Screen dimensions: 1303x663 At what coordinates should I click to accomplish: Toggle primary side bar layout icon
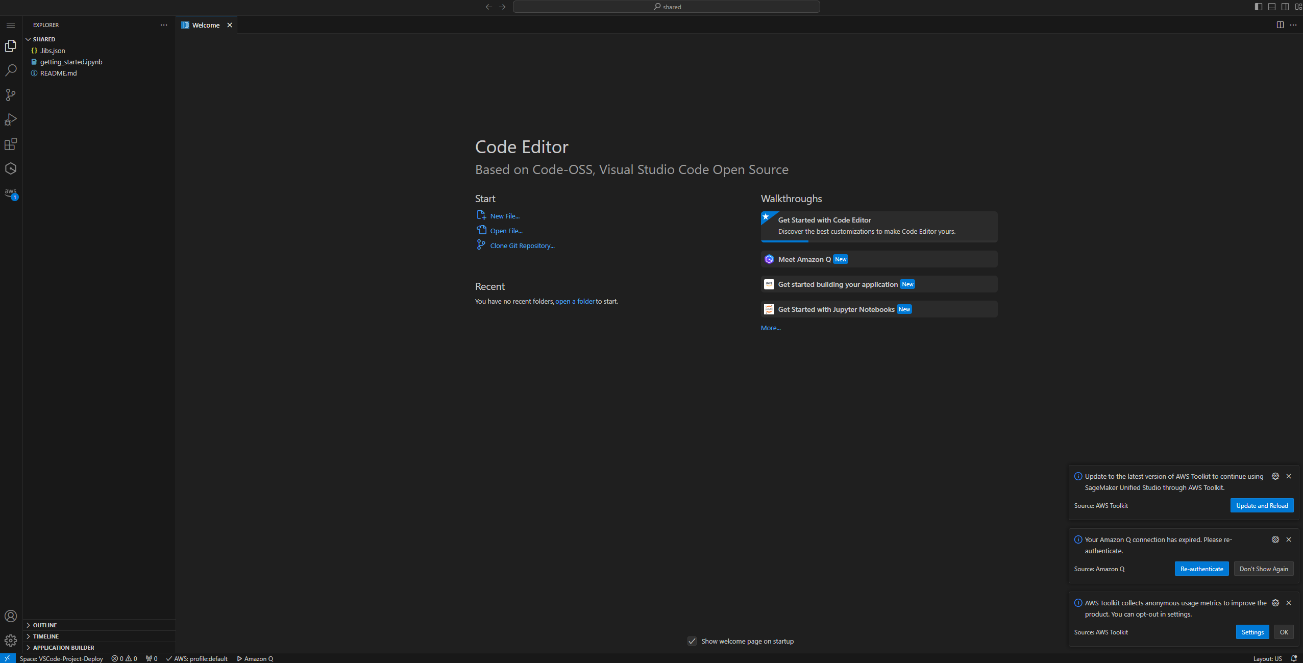point(1259,7)
